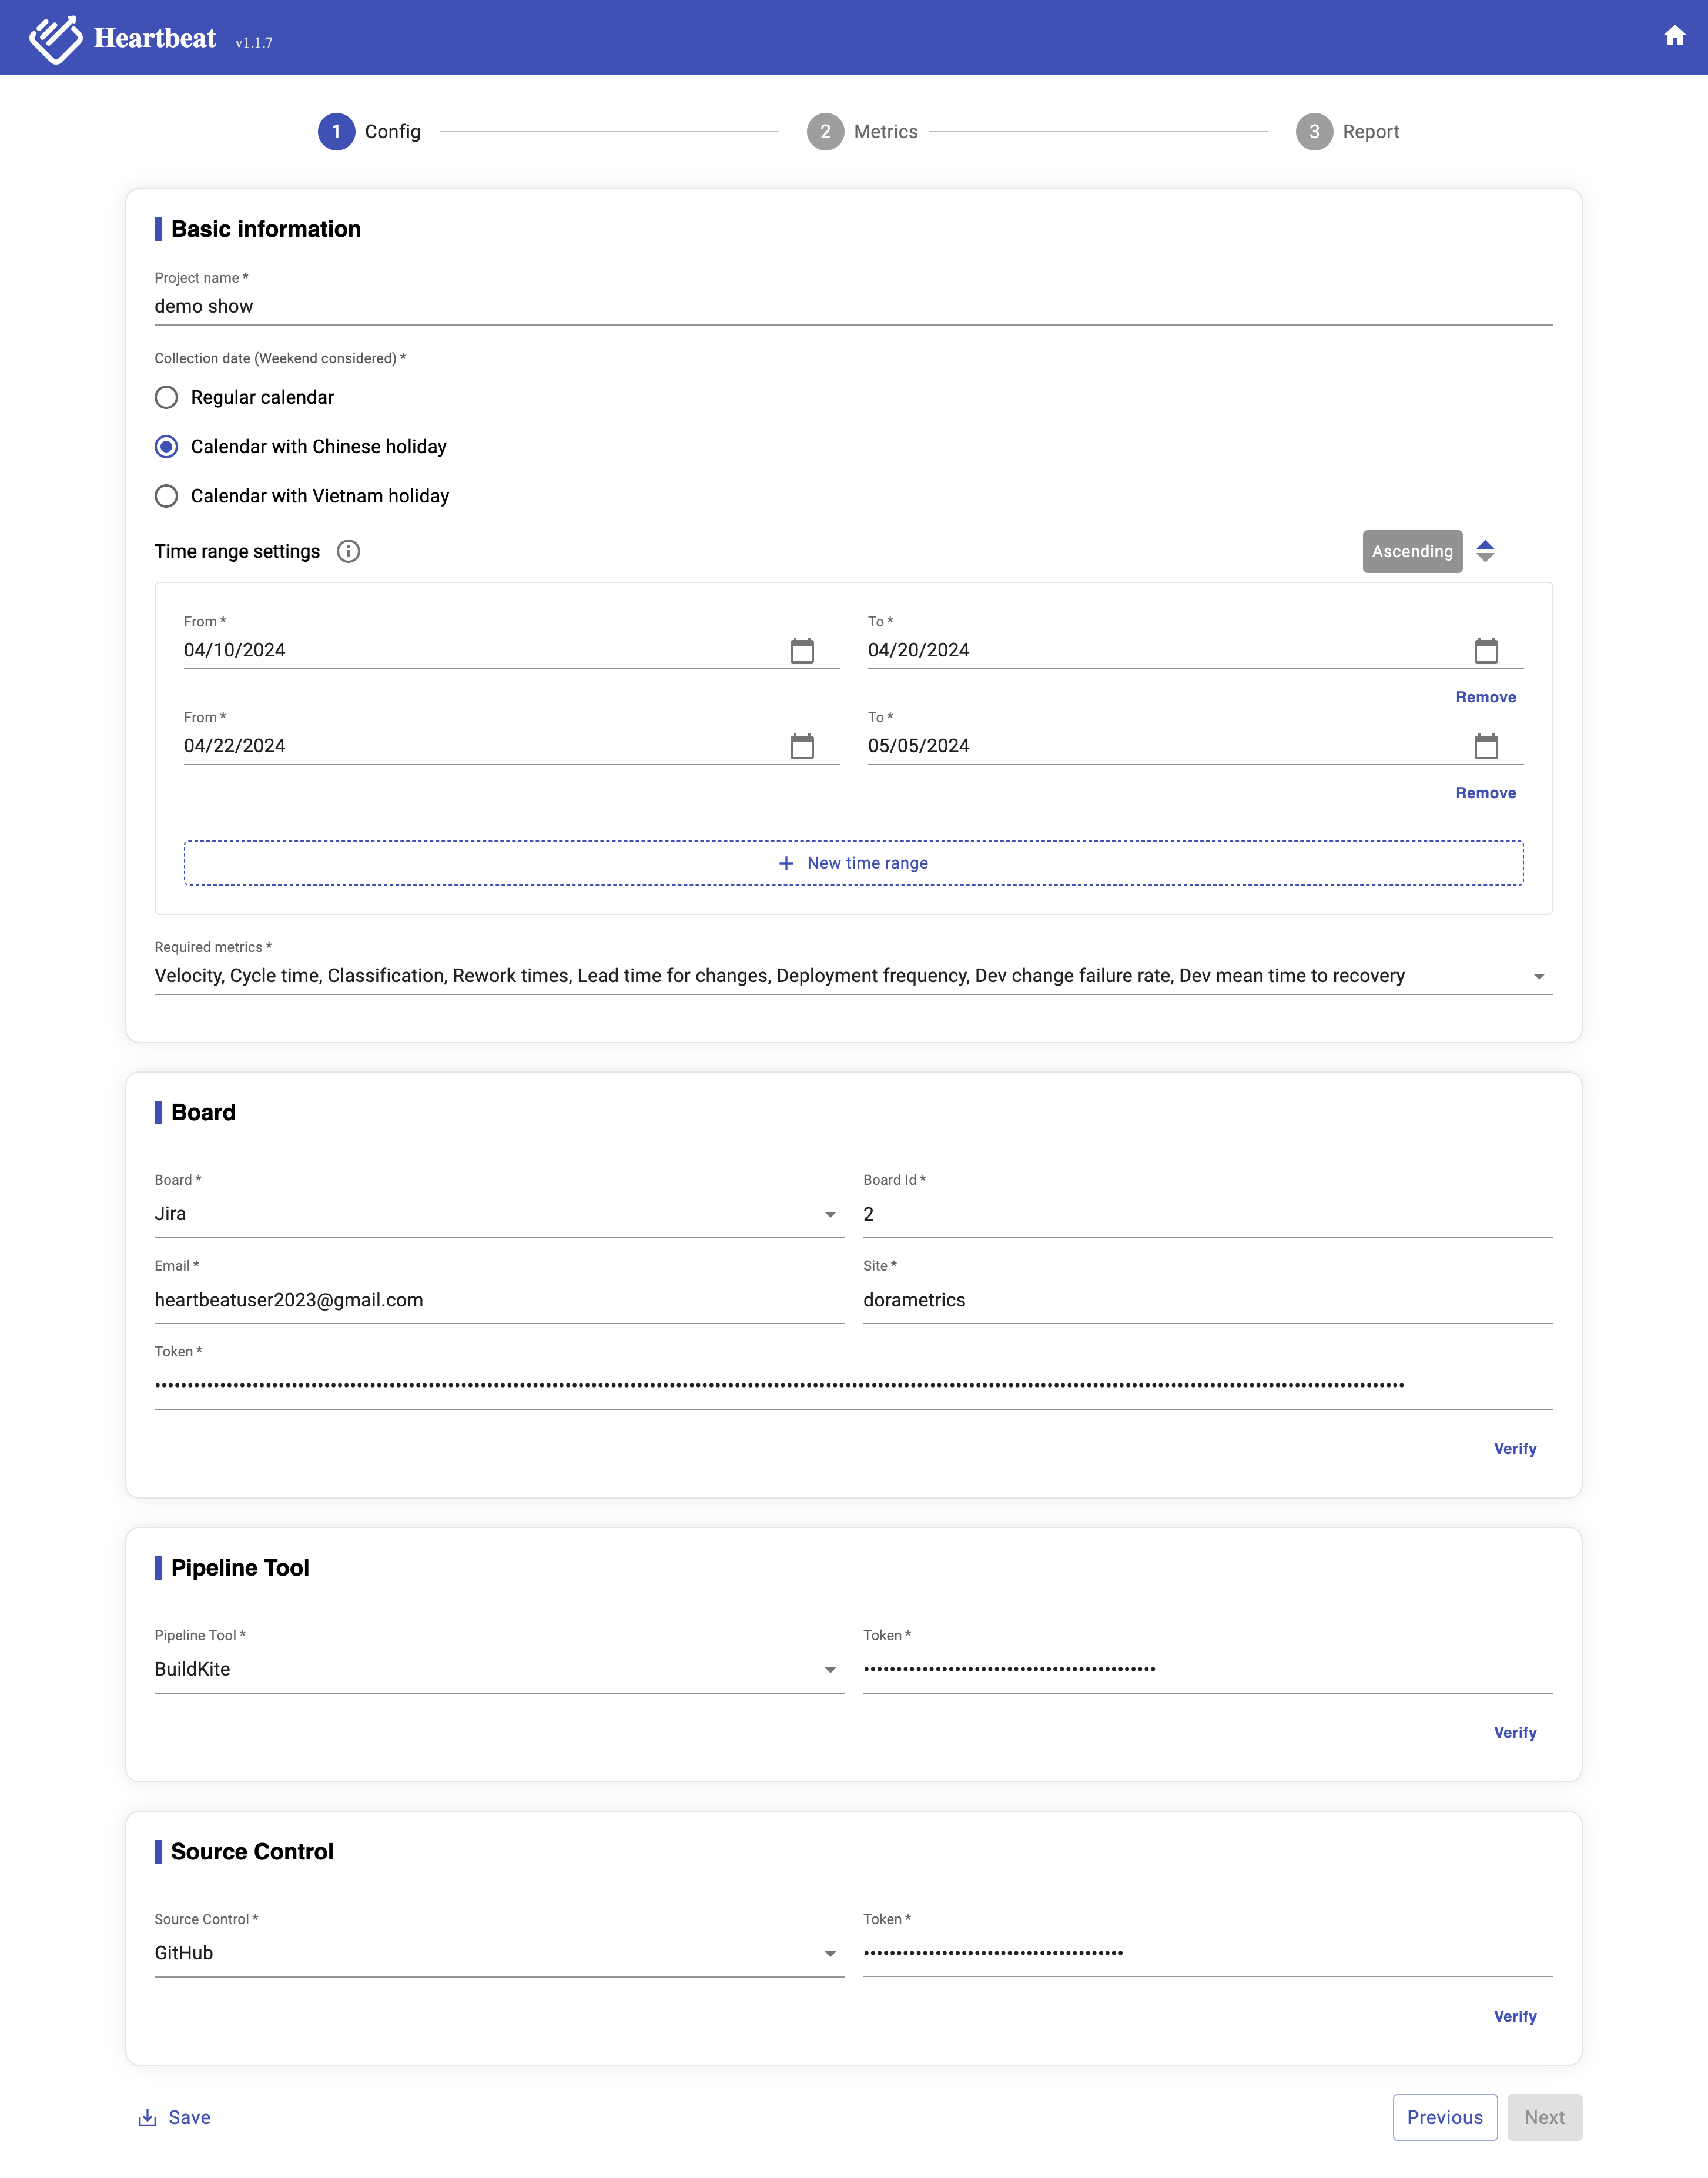This screenshot has width=1708, height=2178.
Task: Select Calendar with Vietnam holiday option
Action: (x=167, y=497)
